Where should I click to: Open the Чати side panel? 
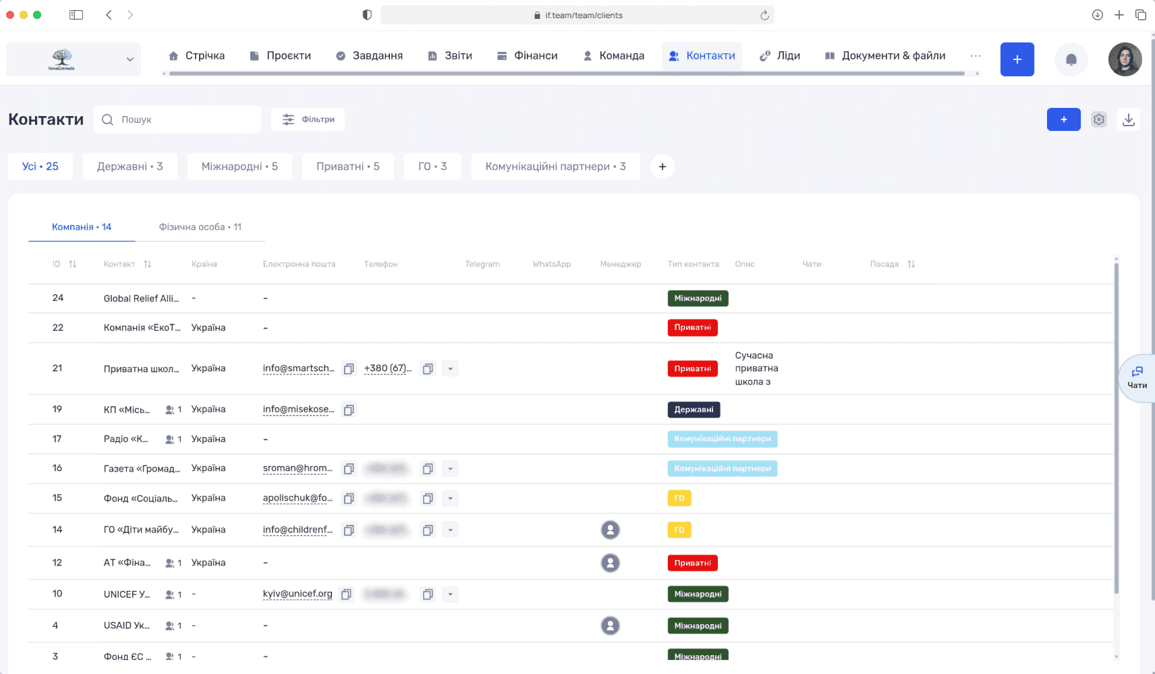(x=1137, y=378)
